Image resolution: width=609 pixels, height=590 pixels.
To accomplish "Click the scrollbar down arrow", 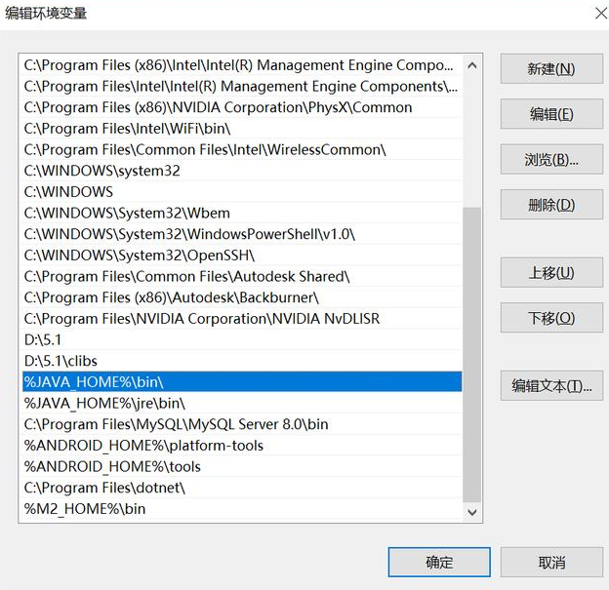I will [x=472, y=511].
